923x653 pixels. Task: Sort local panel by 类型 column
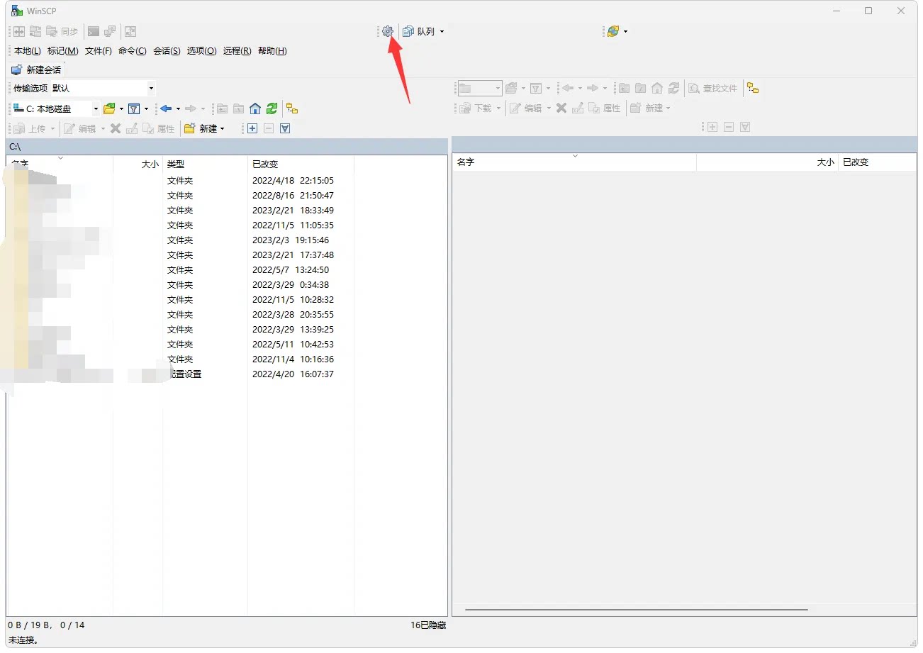point(206,164)
